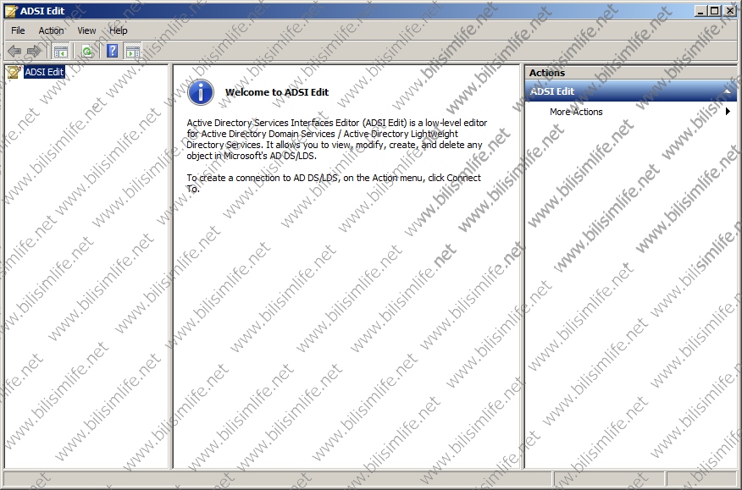The width and height of the screenshot is (742, 490).
Task: Toggle Show/Hide Console Tree toolbar icon
Action: pos(61,51)
